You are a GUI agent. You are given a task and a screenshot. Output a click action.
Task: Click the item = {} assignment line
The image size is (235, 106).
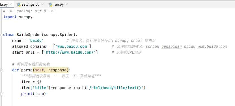pyautogui.click(x=31, y=82)
